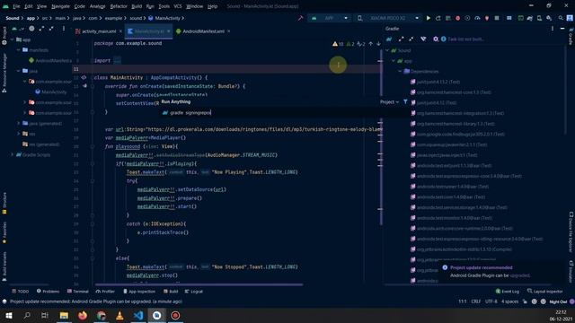Close the activity_main.xml tab
Image resolution: width=575 pixels, height=323 pixels.
click(x=120, y=31)
